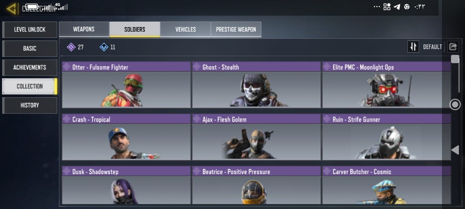Open the DEFAULT sort dropdown
This screenshot has height=209, width=465.
point(433,47)
